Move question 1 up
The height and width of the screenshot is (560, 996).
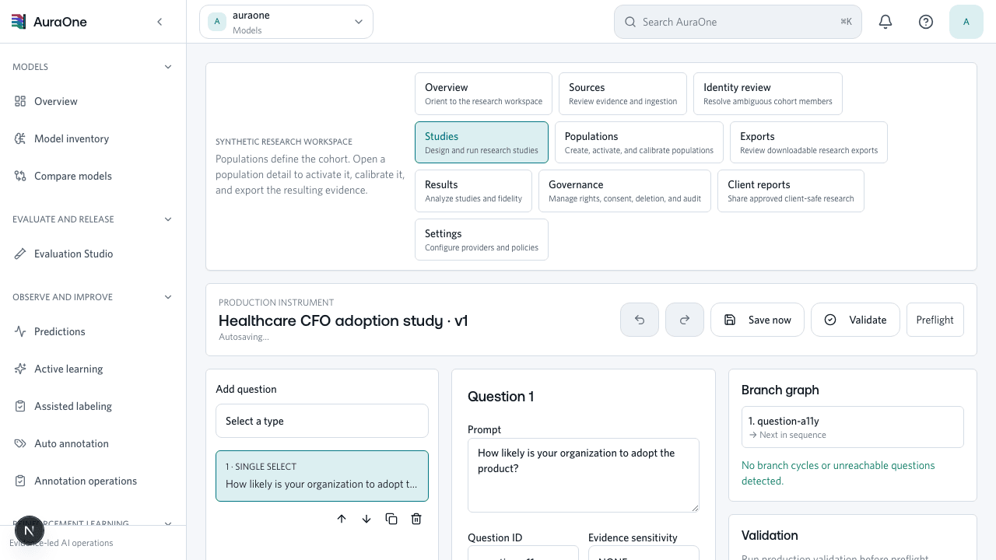tap(342, 519)
